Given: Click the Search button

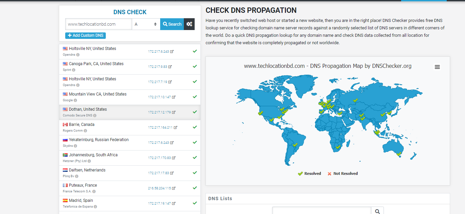Looking at the screenshot, I should pos(172,24).
